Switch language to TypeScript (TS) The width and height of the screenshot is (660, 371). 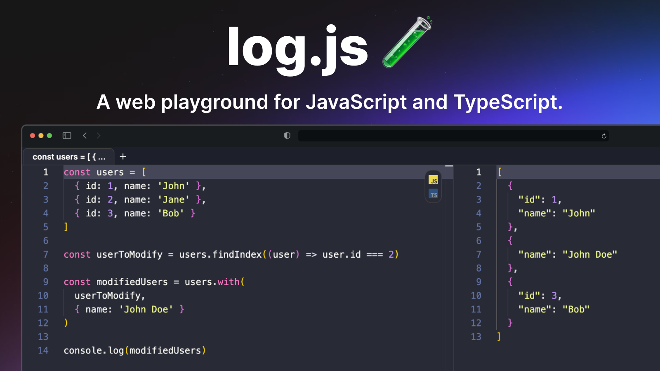[433, 194]
